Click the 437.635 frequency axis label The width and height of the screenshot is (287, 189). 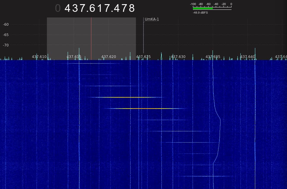tap(213, 57)
